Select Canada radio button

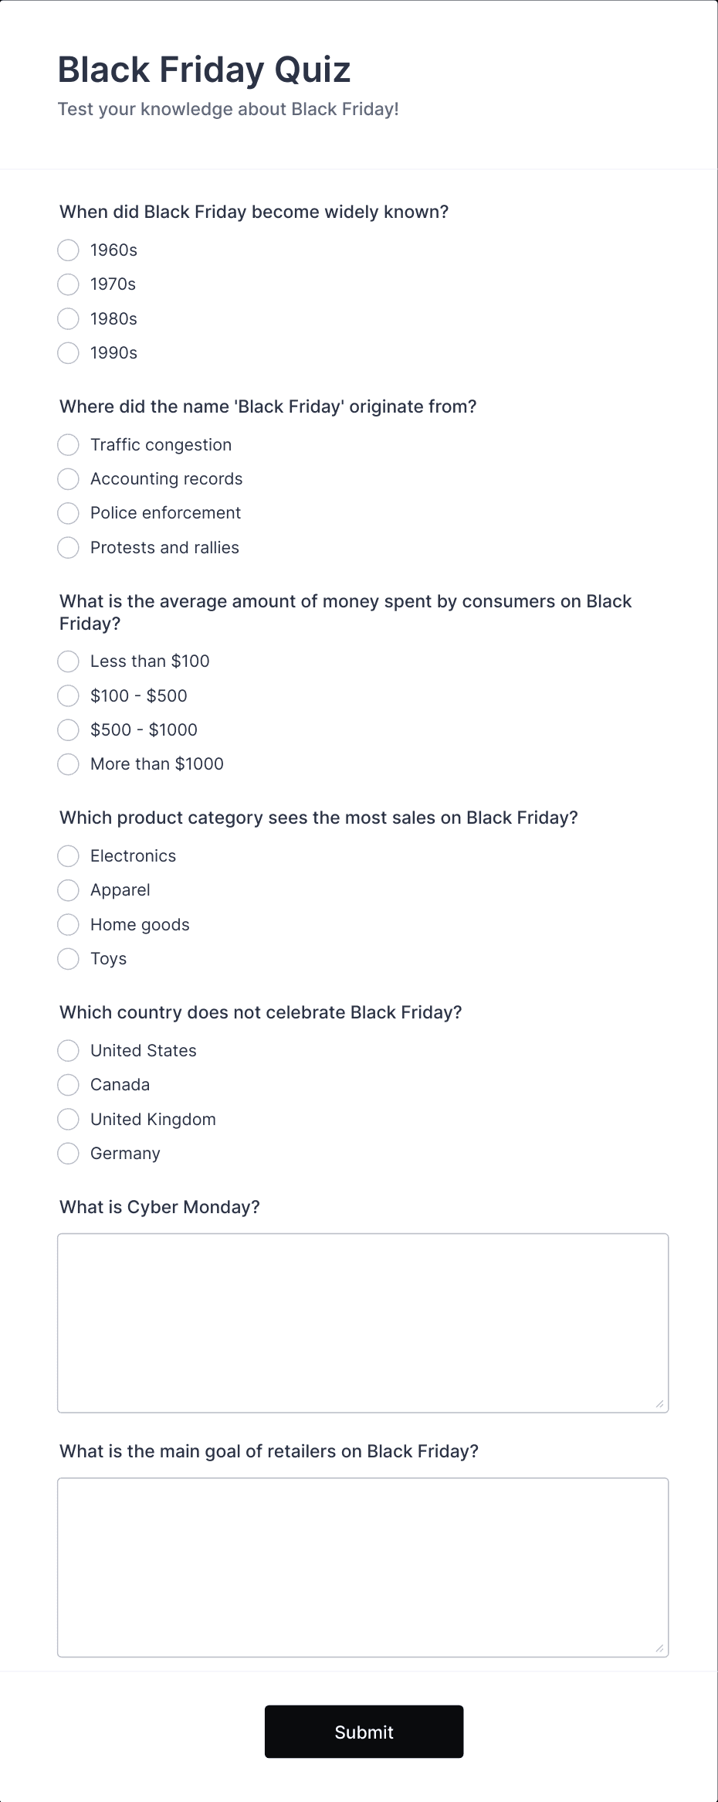[68, 1085]
